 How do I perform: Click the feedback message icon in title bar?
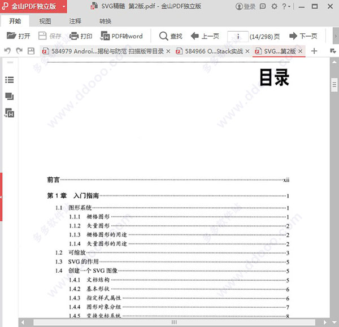click(x=263, y=6)
